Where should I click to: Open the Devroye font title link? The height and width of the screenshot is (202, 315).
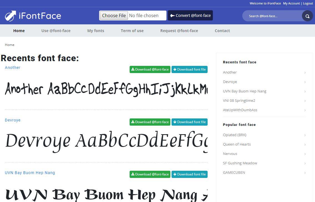click(13, 120)
